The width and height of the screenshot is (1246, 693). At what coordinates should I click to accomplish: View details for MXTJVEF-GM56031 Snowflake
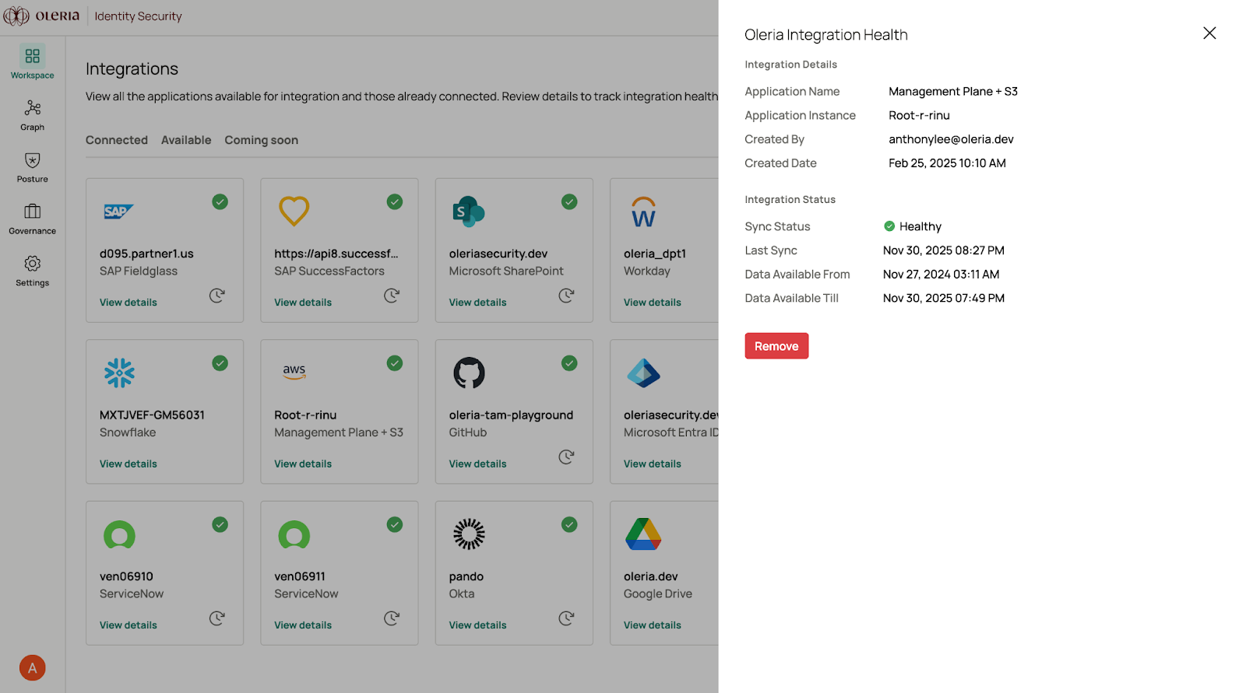click(128, 464)
